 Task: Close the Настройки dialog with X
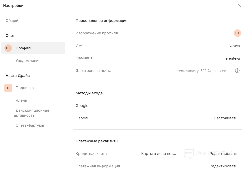(x=240, y=6)
